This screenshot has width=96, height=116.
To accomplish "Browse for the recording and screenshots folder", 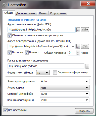I will coord(87,66).
